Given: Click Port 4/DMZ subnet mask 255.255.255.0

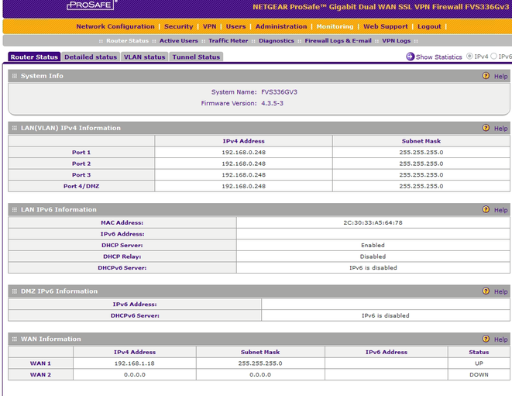Looking at the screenshot, I should pos(421,186).
